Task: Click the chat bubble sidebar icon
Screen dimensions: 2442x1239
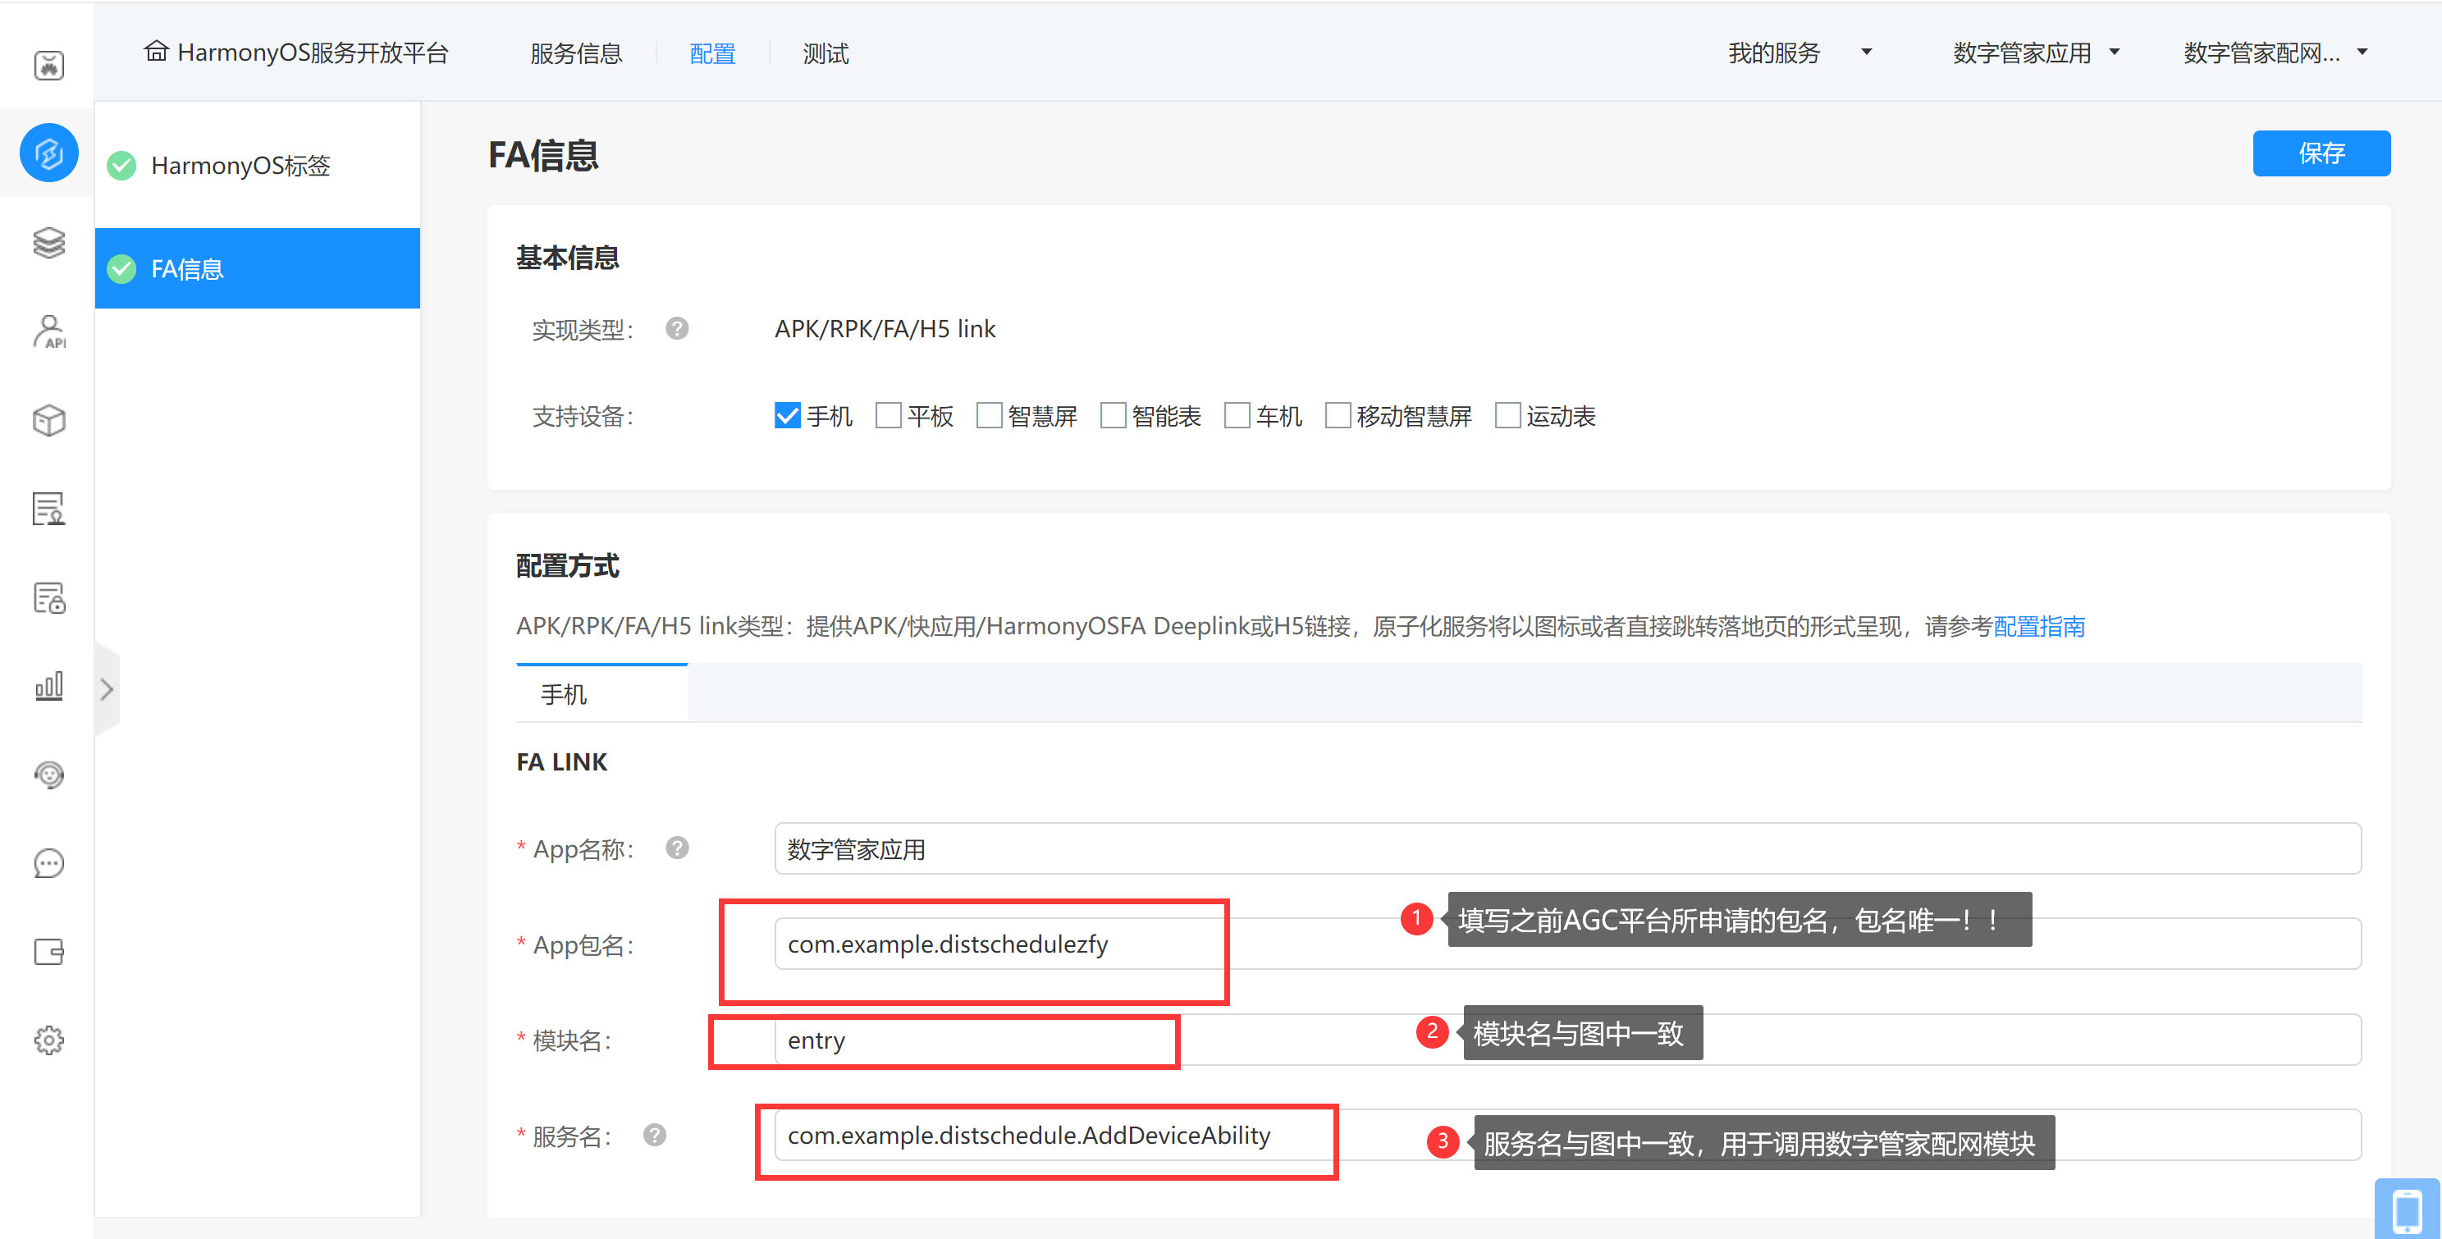Action: click(x=48, y=862)
